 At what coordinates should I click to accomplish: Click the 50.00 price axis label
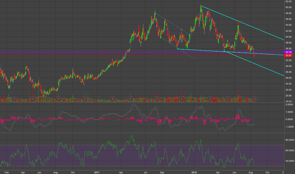point(288,7)
